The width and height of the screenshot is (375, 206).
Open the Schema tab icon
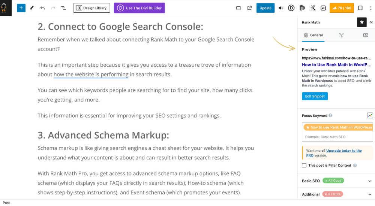pos(341,35)
